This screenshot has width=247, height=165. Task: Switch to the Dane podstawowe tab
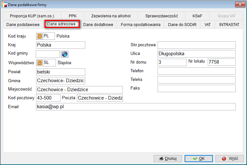coord(23,25)
